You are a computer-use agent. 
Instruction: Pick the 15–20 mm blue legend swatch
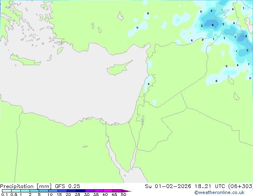(62, 191)
